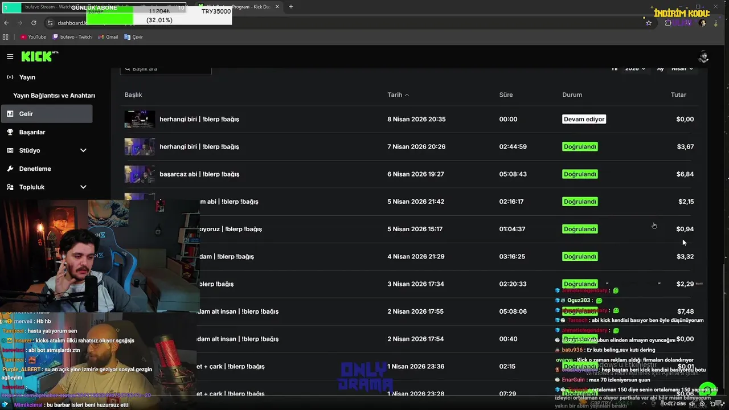Open the Kick hamburger menu
Viewport: 729px width, 410px height.
[10, 56]
